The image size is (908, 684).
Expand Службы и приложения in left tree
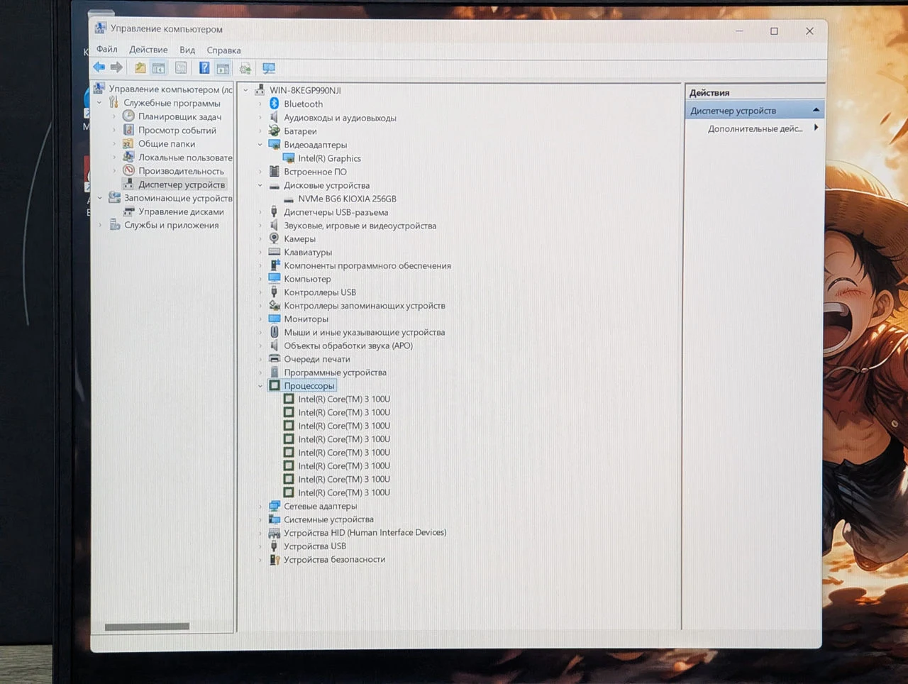[100, 225]
